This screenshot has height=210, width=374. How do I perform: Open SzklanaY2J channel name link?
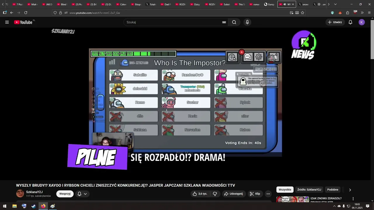[34, 192]
